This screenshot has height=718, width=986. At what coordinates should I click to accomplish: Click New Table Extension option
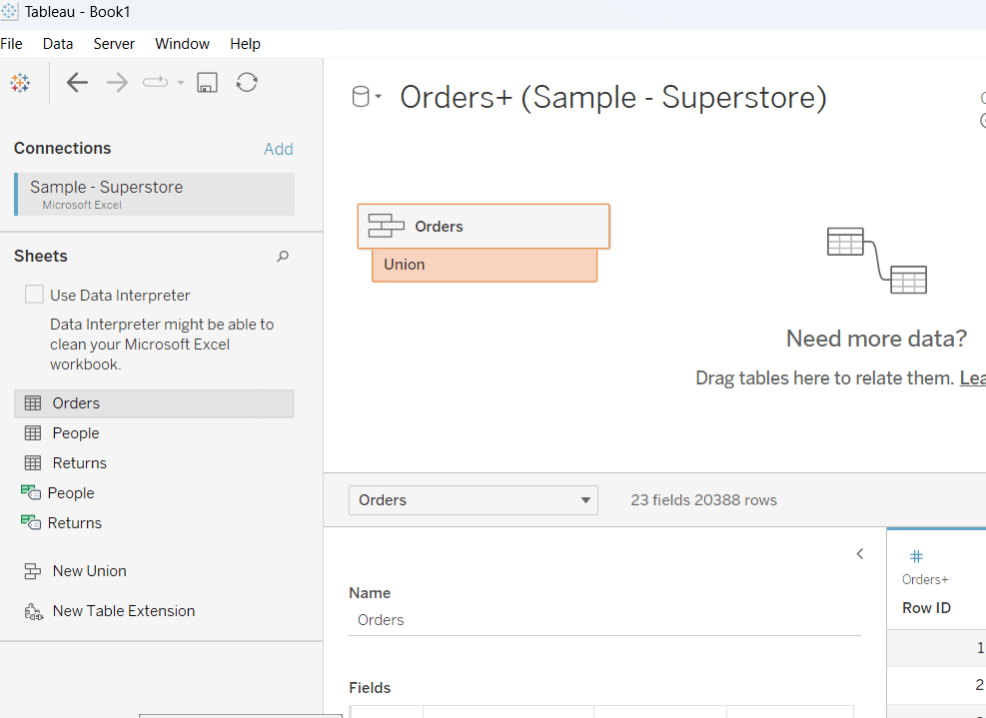pyautogui.click(x=123, y=611)
